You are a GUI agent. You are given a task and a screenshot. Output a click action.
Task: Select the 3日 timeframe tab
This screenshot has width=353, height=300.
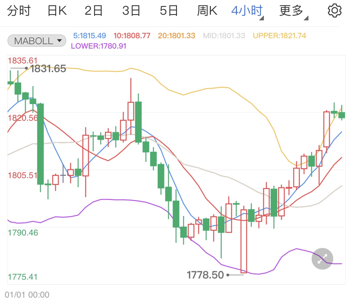point(131,11)
